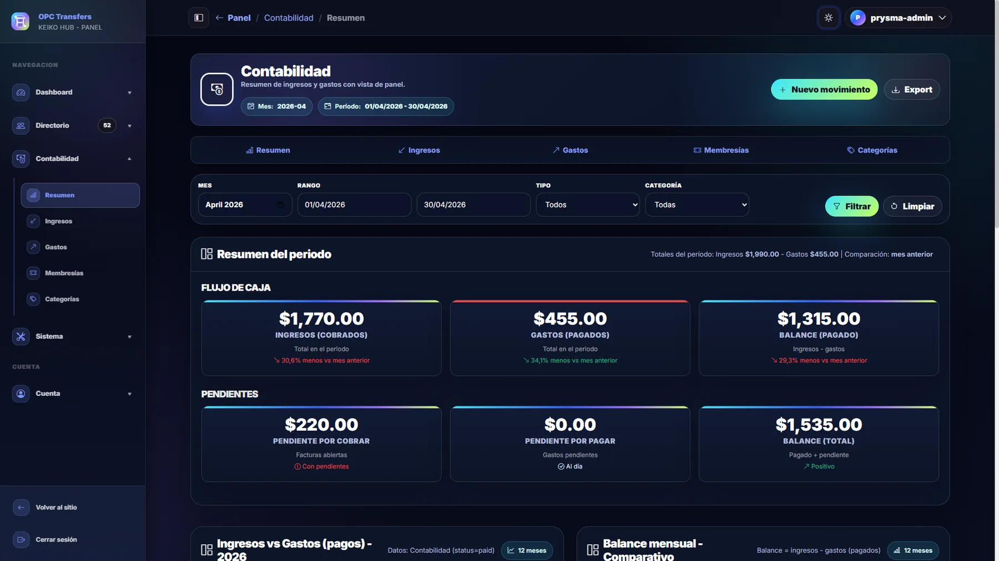This screenshot has height=561, width=999.
Task: Click the OPC Transfers logo icon
Action: (21, 21)
